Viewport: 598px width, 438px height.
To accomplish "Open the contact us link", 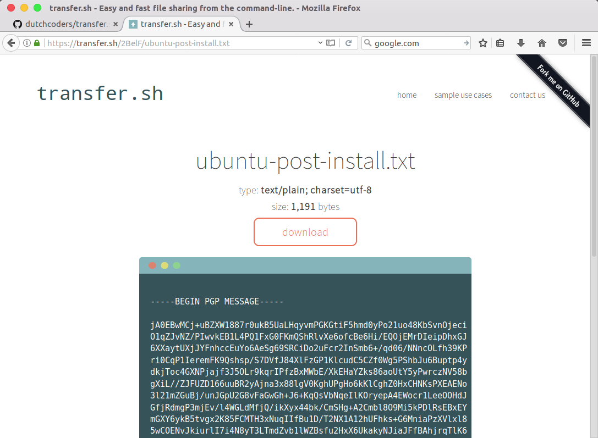I will 528,95.
